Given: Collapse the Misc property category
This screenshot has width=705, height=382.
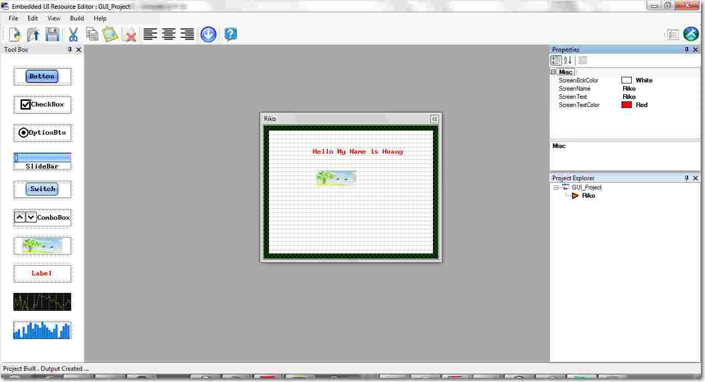Looking at the screenshot, I should pyautogui.click(x=553, y=72).
